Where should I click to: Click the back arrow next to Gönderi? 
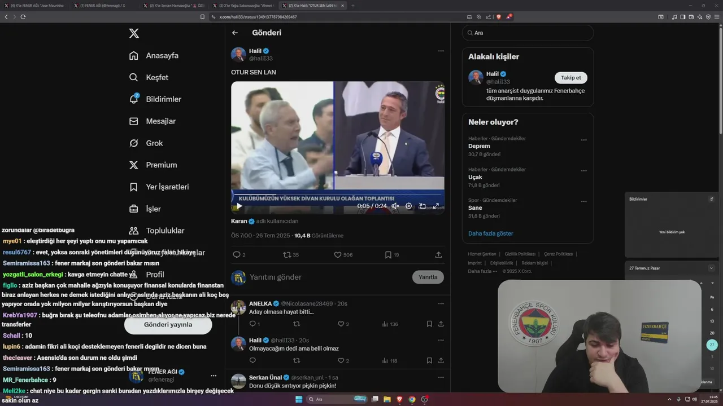235,33
